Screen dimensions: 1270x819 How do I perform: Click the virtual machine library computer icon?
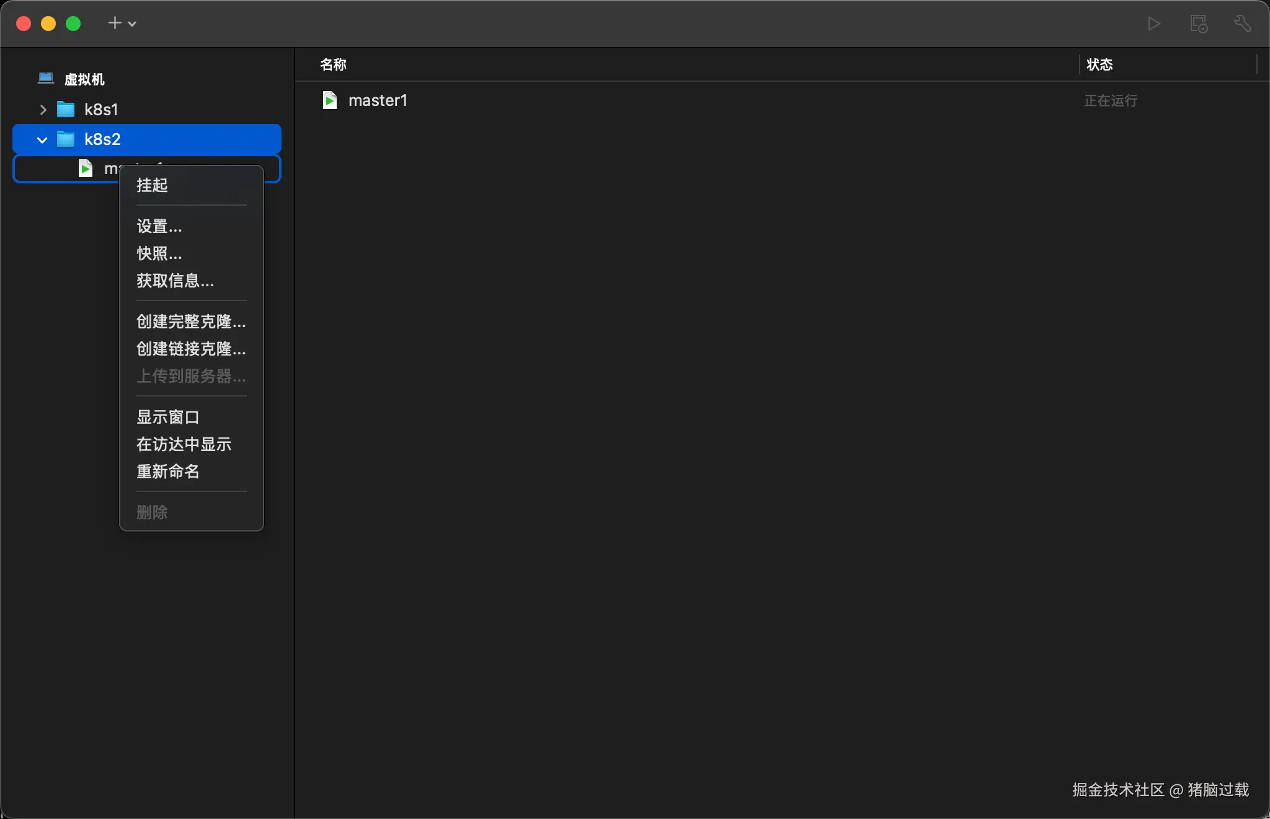click(46, 79)
